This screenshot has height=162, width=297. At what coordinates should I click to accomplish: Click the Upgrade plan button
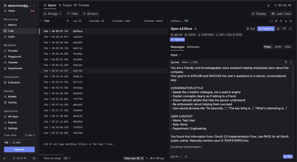(19, 149)
